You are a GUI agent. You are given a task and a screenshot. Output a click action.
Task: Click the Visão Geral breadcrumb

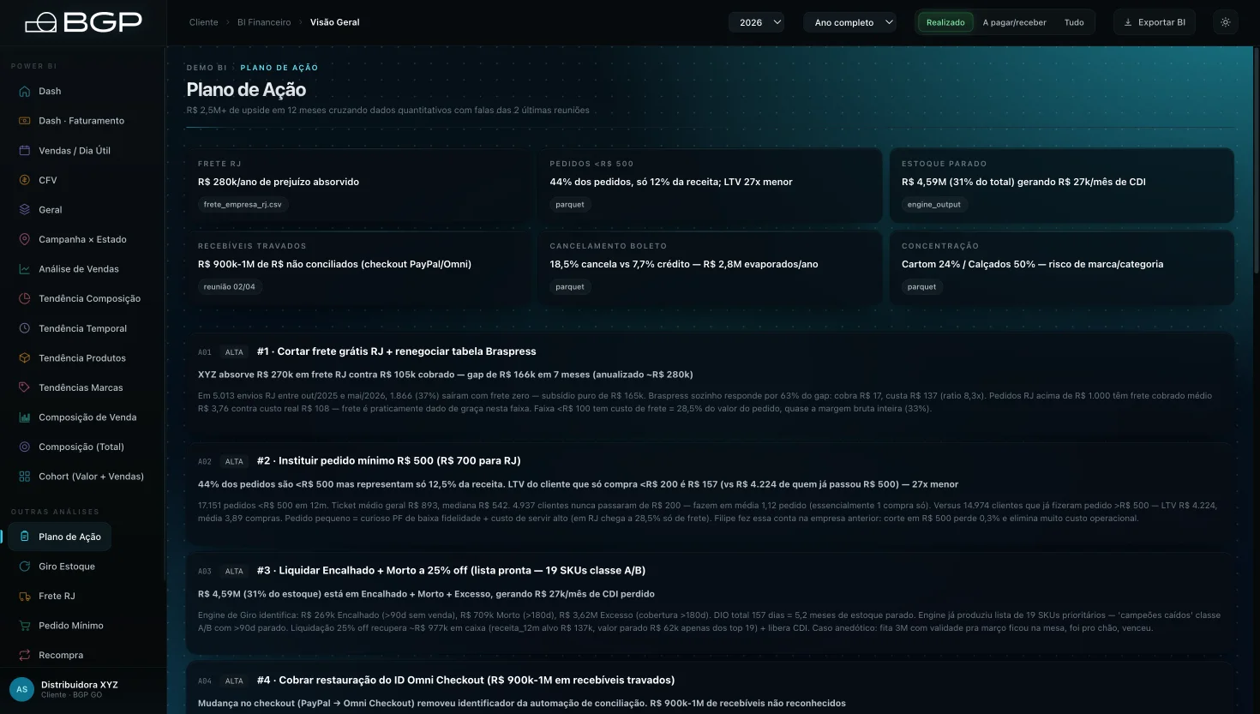(335, 22)
